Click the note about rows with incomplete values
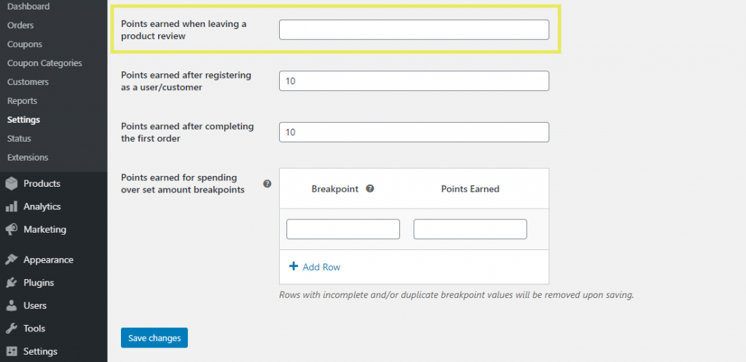The image size is (746, 362). point(457,294)
